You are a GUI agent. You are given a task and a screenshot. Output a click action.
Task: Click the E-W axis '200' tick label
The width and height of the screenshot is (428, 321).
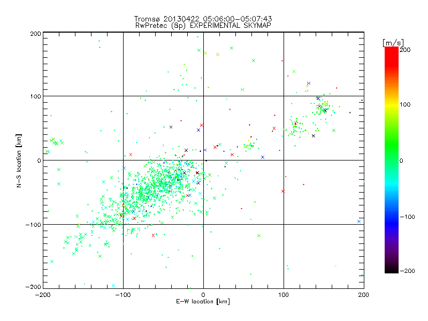click(364, 295)
